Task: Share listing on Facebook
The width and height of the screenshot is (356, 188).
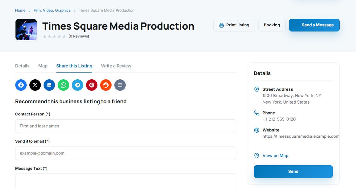Action: coord(21,85)
